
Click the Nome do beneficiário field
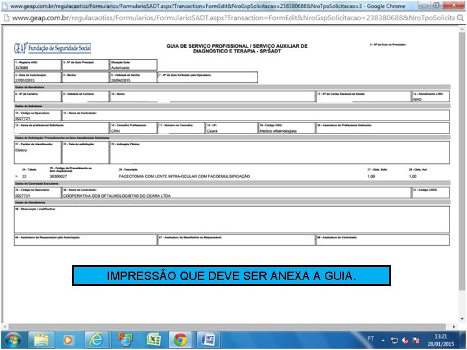[x=213, y=97]
